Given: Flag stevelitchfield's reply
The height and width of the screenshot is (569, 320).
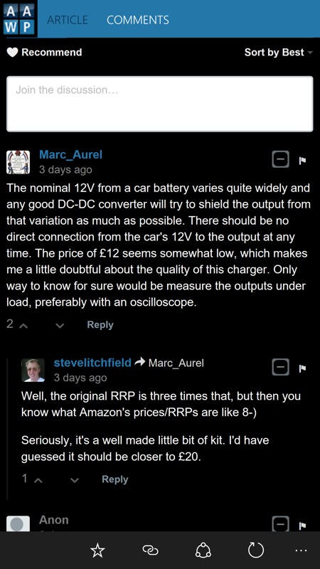Looking at the screenshot, I should (x=302, y=368).
